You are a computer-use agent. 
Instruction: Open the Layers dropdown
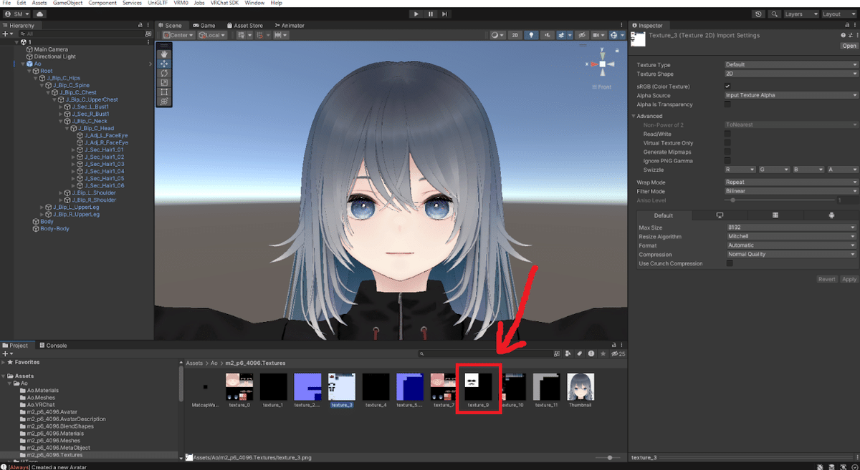pos(801,14)
